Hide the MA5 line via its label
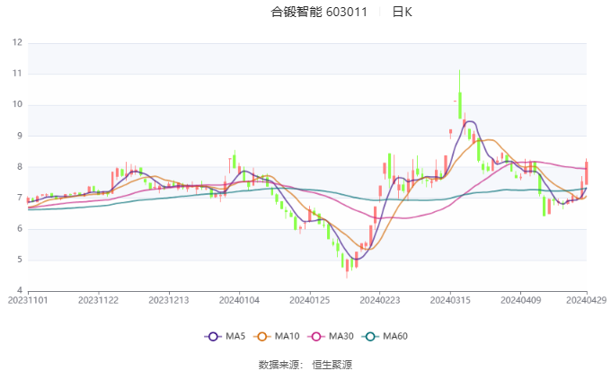Image resolution: width=611 pixels, height=371 pixels. 235,336
